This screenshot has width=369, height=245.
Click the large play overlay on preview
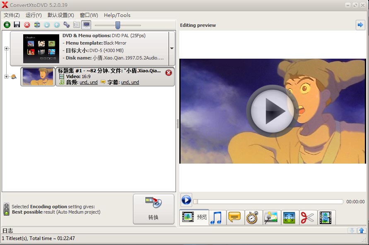point(272,111)
